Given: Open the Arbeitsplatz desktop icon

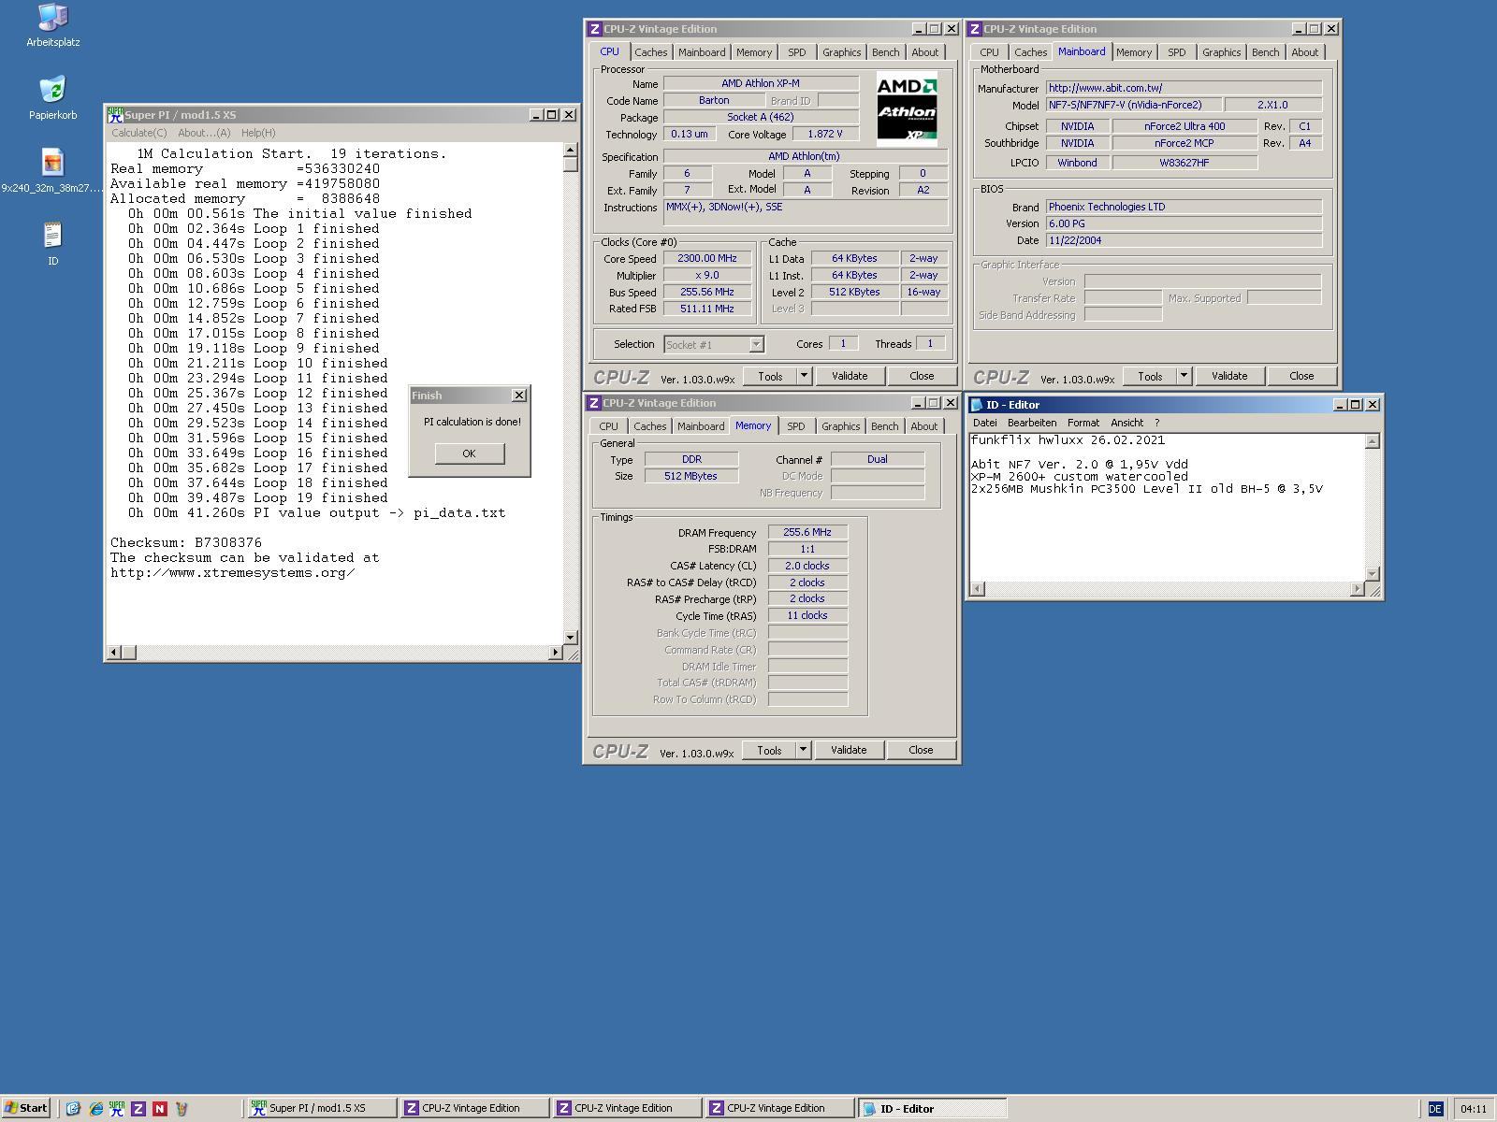Looking at the screenshot, I should (52, 24).
